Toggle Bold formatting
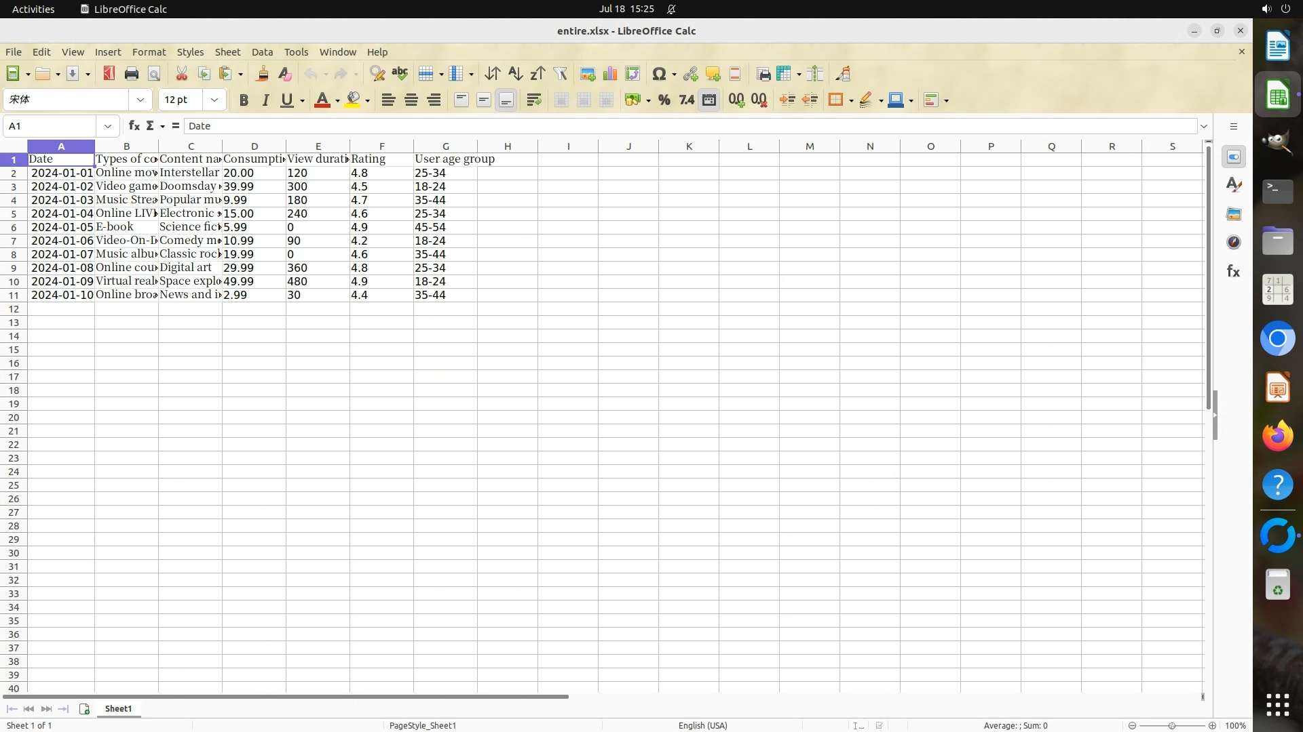Image resolution: width=1303 pixels, height=732 pixels. (244, 100)
